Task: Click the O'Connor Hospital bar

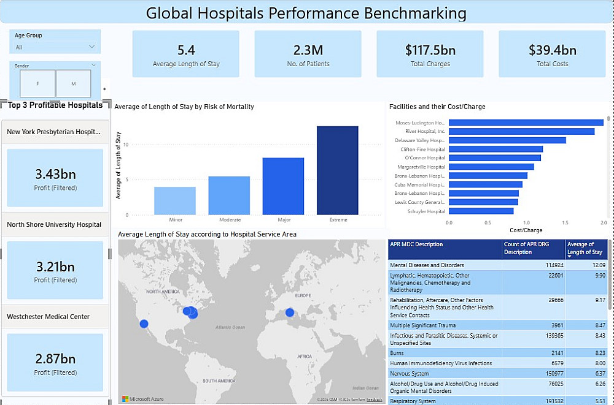Action: click(495, 158)
